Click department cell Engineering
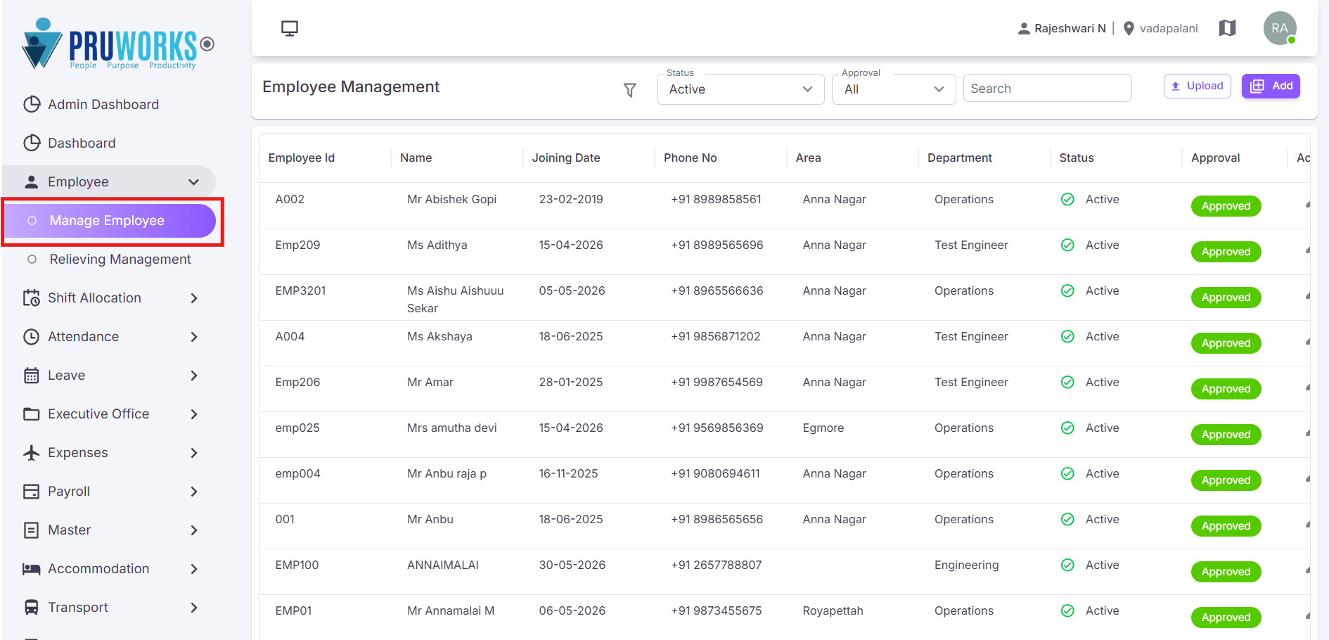1329x640 pixels. pos(966,565)
